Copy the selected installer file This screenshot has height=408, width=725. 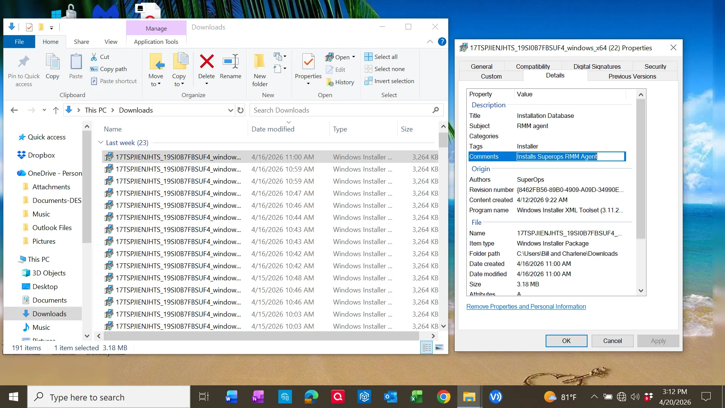point(52,68)
